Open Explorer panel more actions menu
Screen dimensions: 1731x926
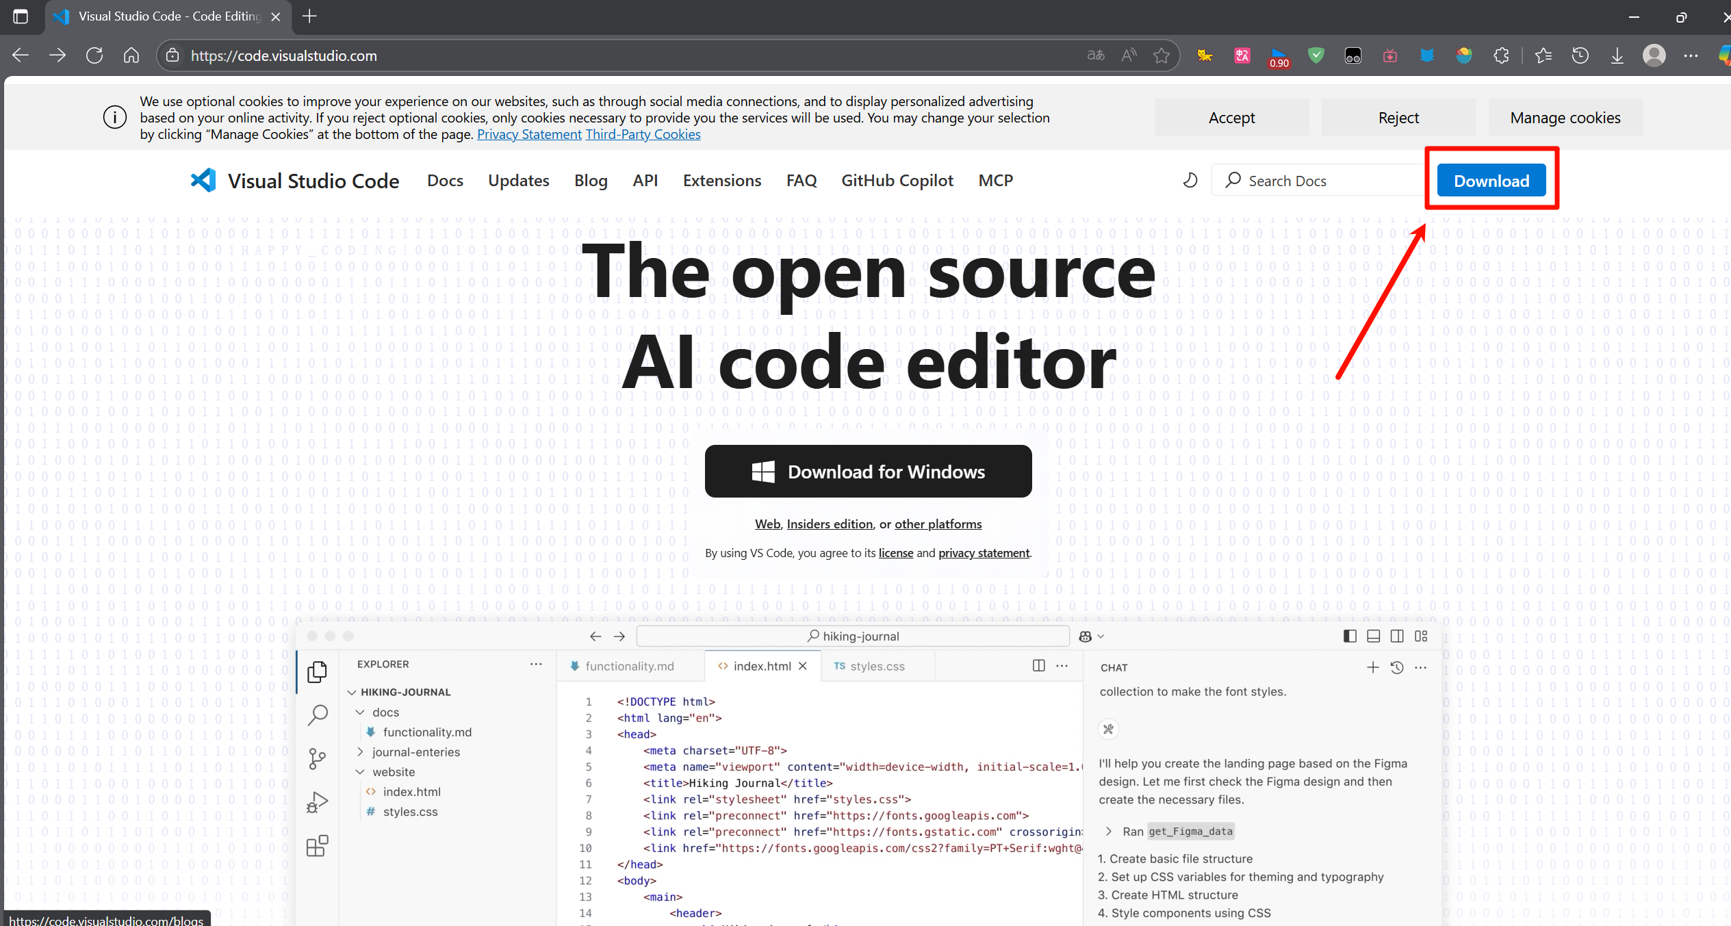pos(536,664)
